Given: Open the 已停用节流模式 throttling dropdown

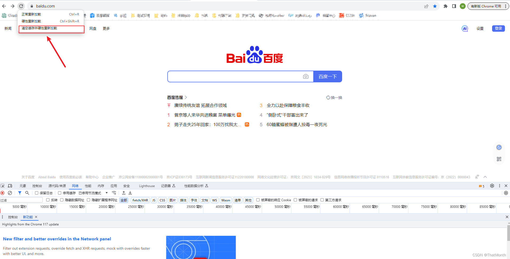Looking at the screenshot, I should [x=93, y=193].
